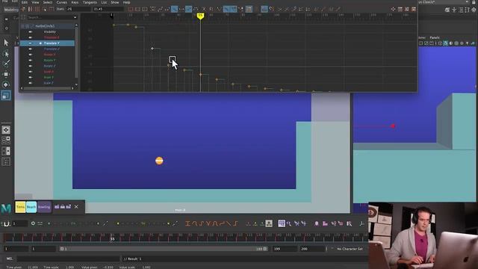Click last orange tangent-shape icon in shelf

tap(235, 223)
